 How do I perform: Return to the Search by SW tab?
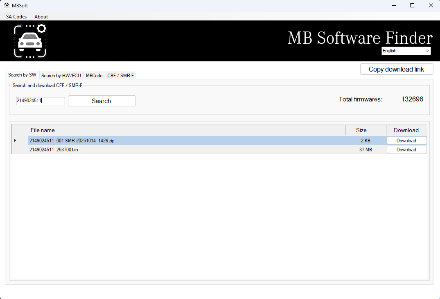click(x=22, y=75)
